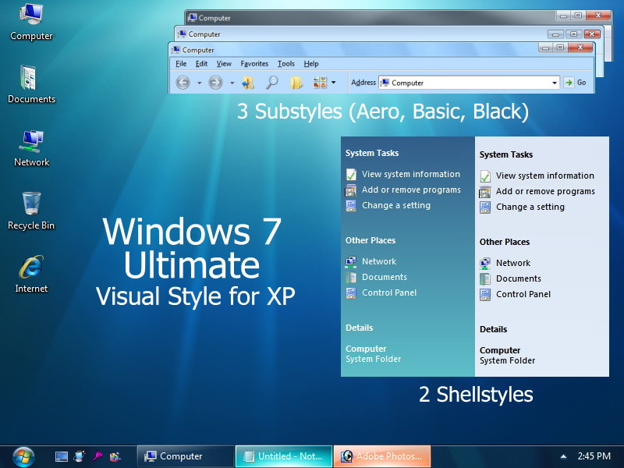
Task: Click the Search magnifier toolbar icon
Action: 272,83
